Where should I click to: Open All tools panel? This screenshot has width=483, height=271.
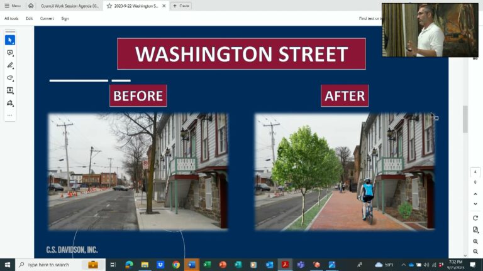[11, 19]
